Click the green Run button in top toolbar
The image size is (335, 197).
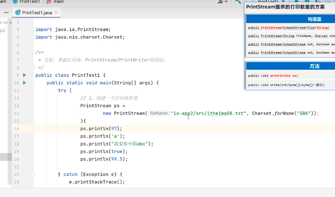[x=296, y=1]
